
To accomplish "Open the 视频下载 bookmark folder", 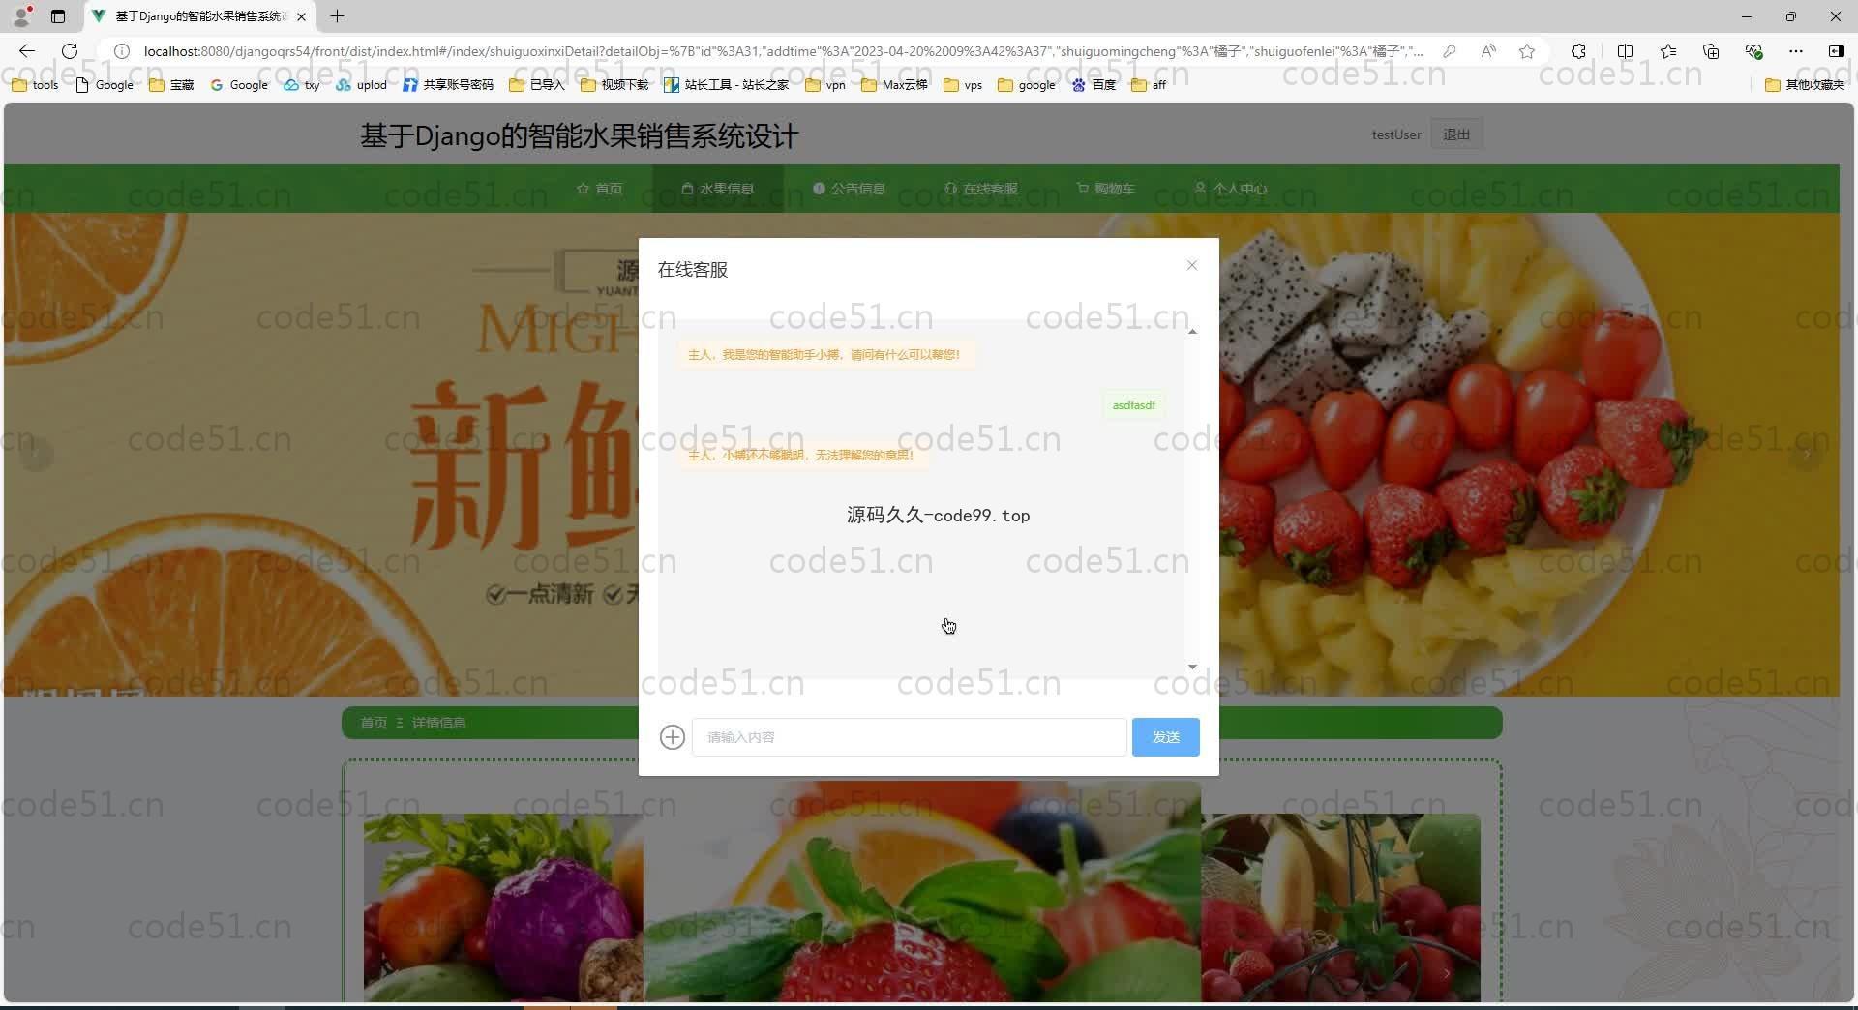I will (614, 85).
